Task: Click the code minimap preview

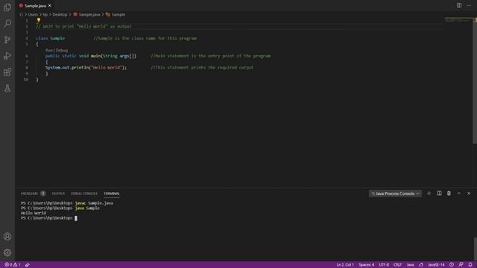Action: [458, 20]
